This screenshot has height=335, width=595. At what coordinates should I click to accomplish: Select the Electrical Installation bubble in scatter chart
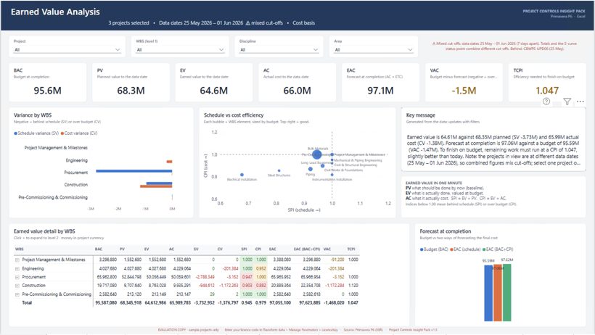click(x=242, y=175)
